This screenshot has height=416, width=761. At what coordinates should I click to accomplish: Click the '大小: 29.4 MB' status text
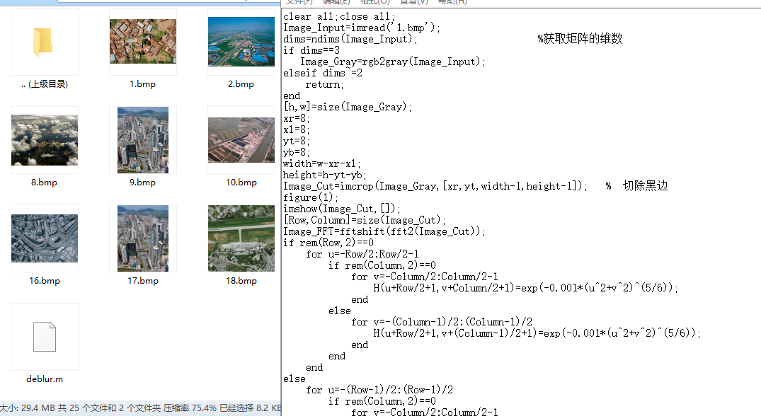pyautogui.click(x=28, y=408)
